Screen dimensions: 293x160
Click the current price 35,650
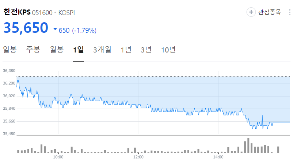point(26,28)
